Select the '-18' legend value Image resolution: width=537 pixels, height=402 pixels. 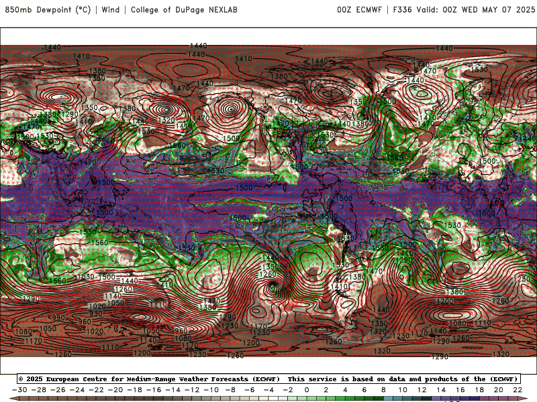point(135,390)
